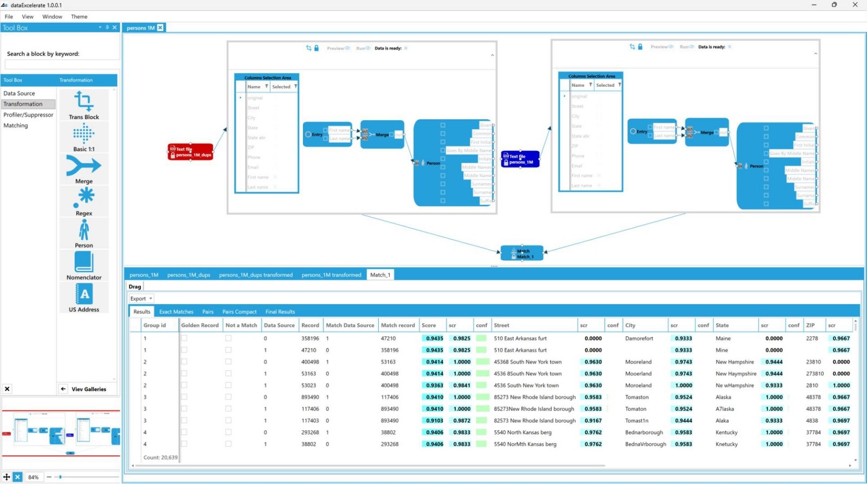
Task: Tick the Golden Record checkbox for record 358196
Action: coord(184,338)
